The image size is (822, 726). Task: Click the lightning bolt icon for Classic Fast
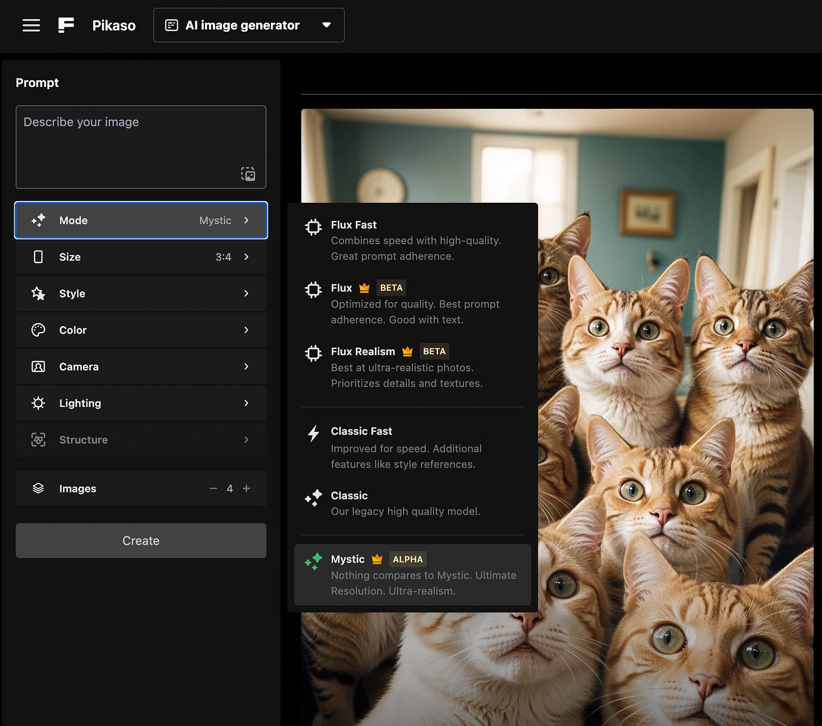pyautogui.click(x=313, y=434)
